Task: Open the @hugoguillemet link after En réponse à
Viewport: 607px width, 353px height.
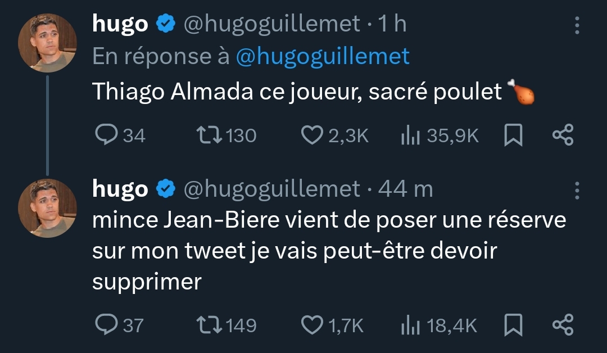Action: tap(323, 57)
